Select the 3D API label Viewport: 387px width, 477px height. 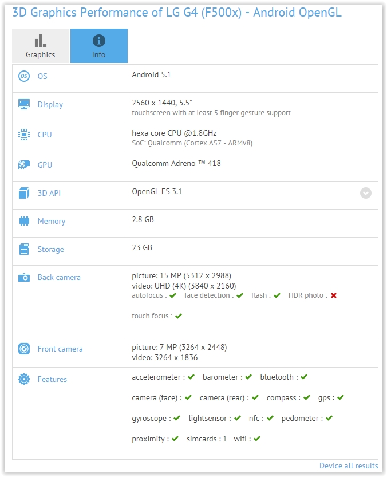(49, 193)
